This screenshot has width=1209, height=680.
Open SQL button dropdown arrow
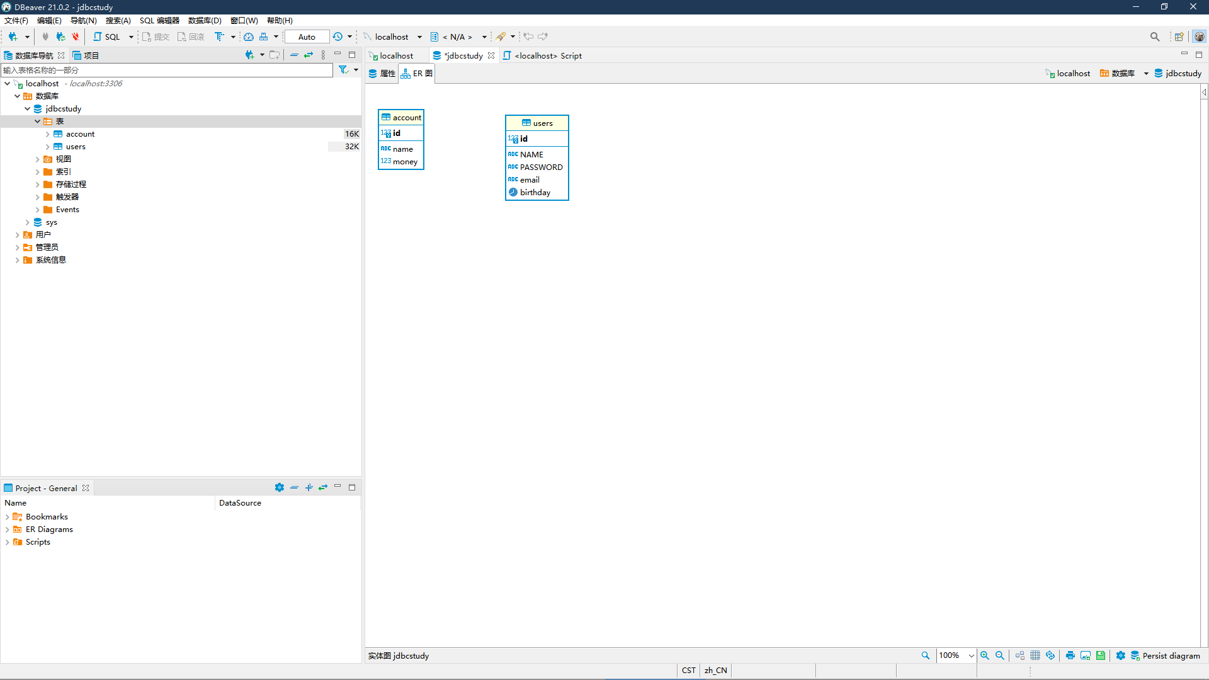pyautogui.click(x=131, y=37)
